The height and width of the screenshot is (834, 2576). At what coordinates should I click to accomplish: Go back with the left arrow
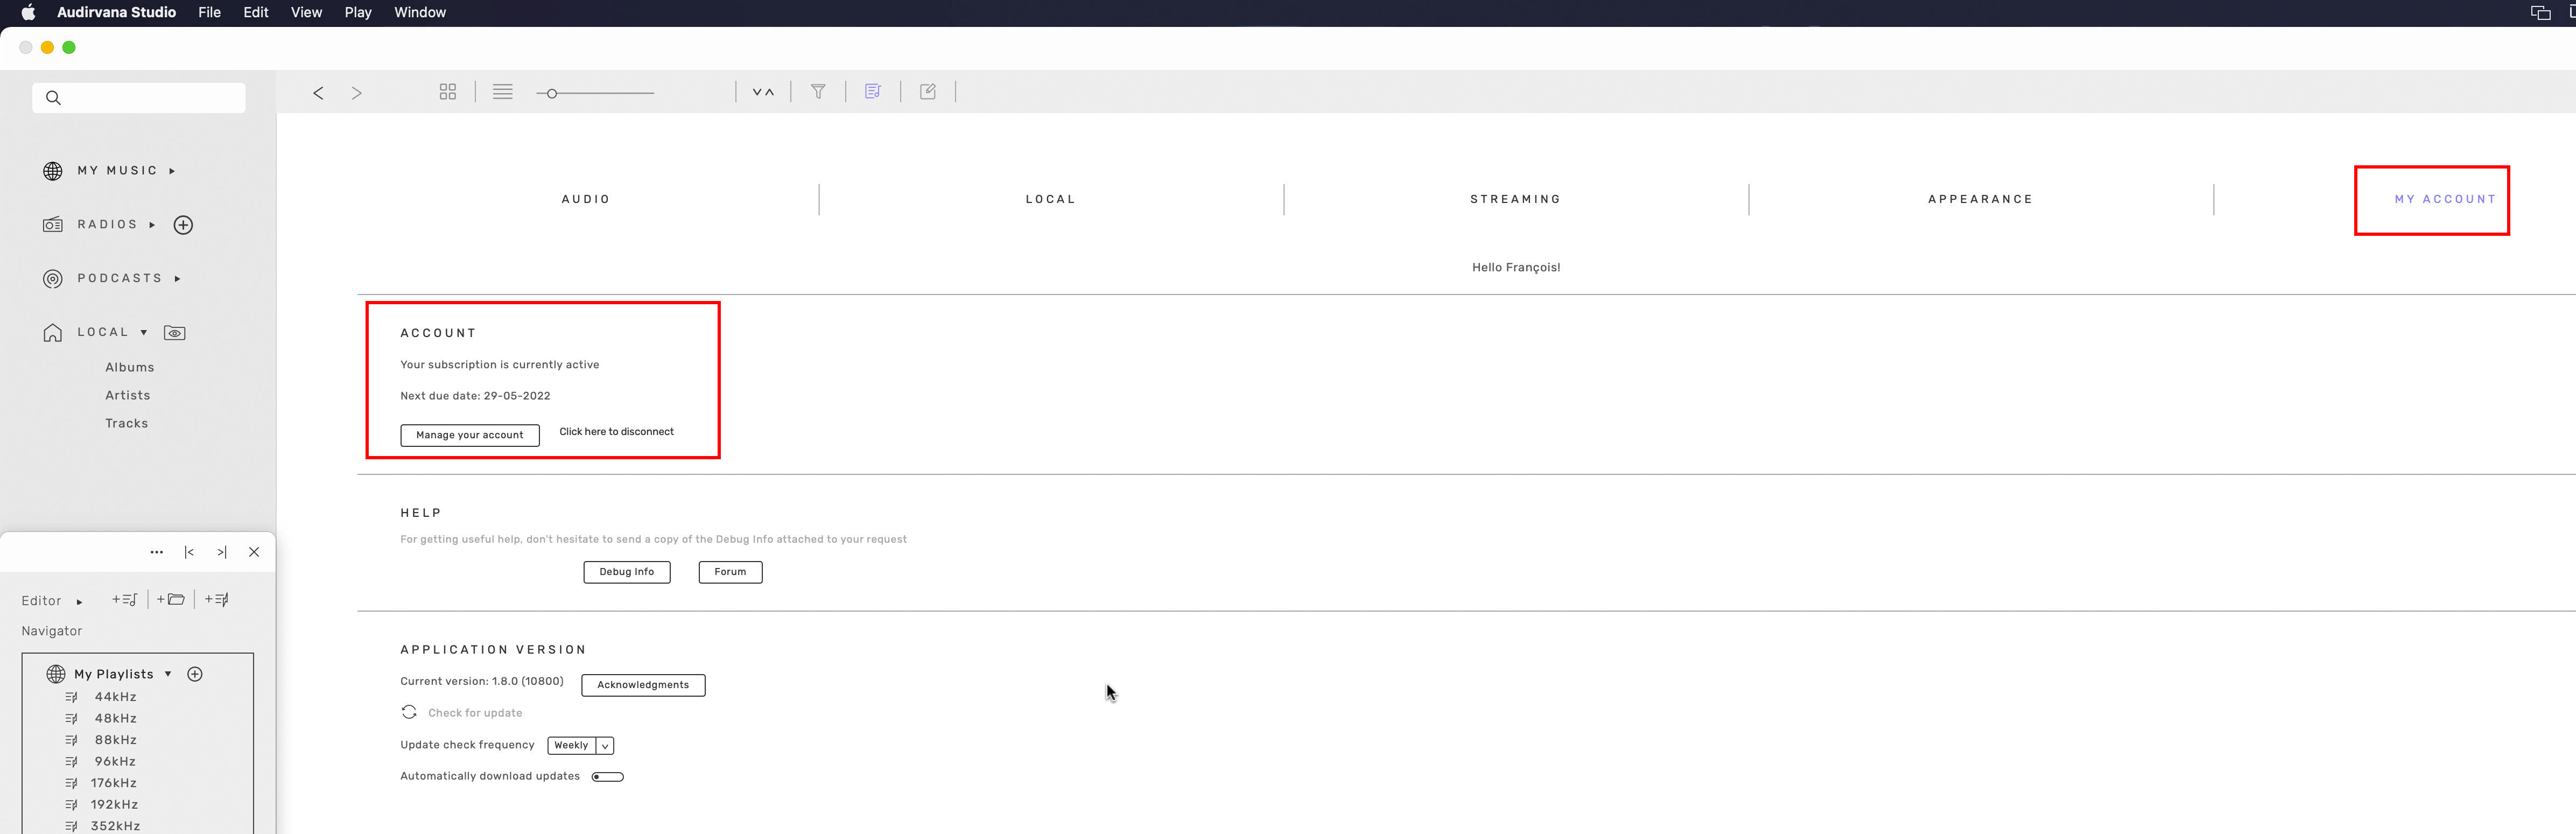click(318, 93)
